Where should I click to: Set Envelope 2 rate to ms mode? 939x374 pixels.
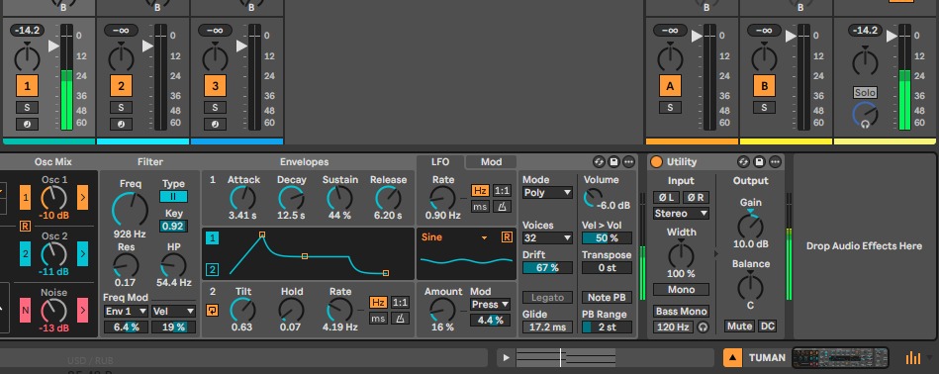pyautogui.click(x=378, y=319)
